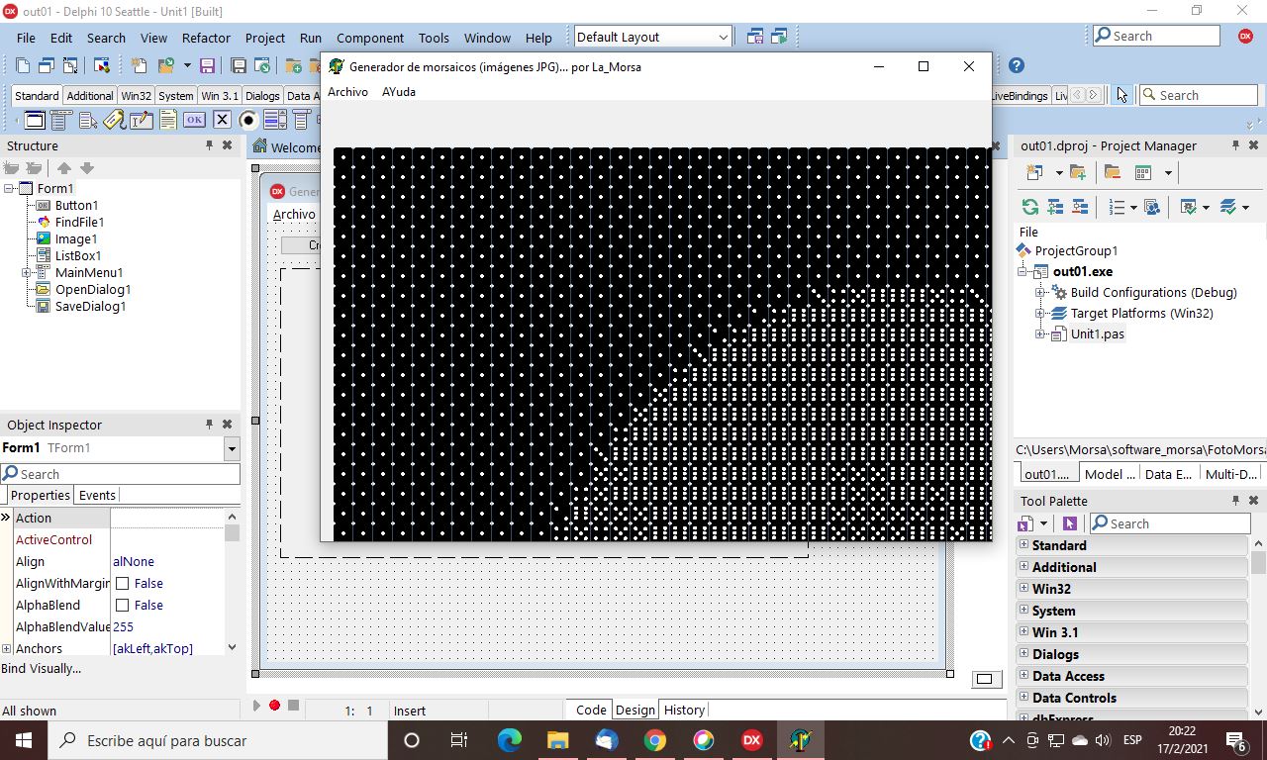Screen dimensions: 1267x760
Task: Switch to the History tab
Action: (684, 710)
